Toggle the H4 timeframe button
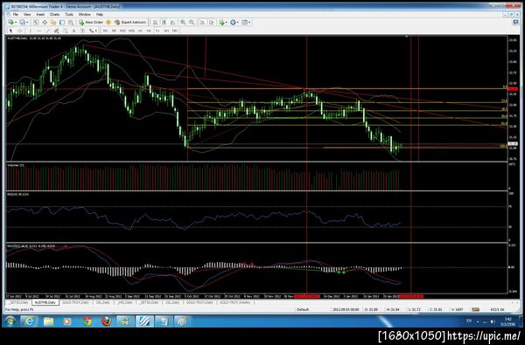This screenshot has width=525, height=345. tap(149, 31)
